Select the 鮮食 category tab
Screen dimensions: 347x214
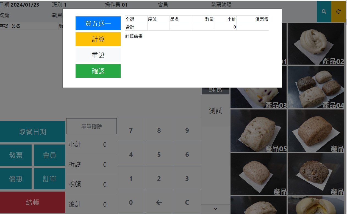coord(216,91)
